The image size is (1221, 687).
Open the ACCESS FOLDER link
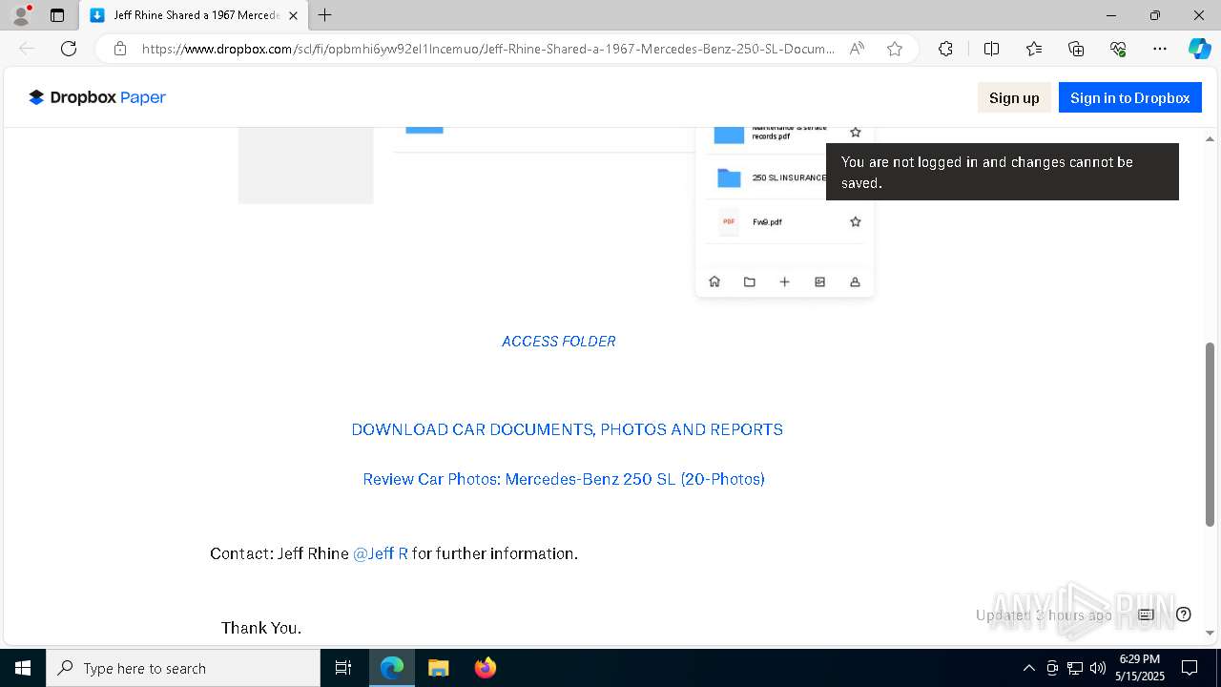coord(559,342)
